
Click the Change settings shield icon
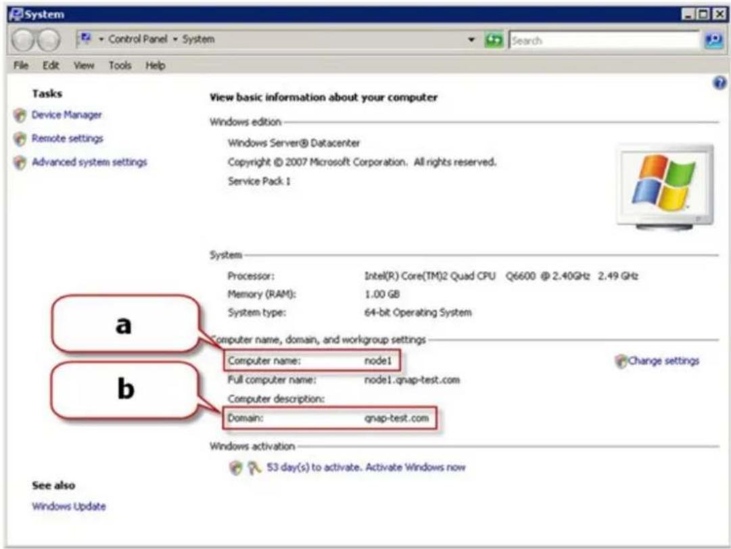point(621,361)
